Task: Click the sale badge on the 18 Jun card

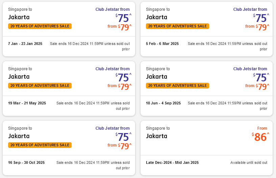Action: point(177,85)
